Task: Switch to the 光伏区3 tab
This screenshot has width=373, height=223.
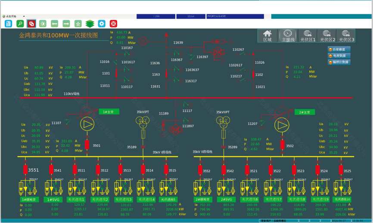Action: [345, 36]
